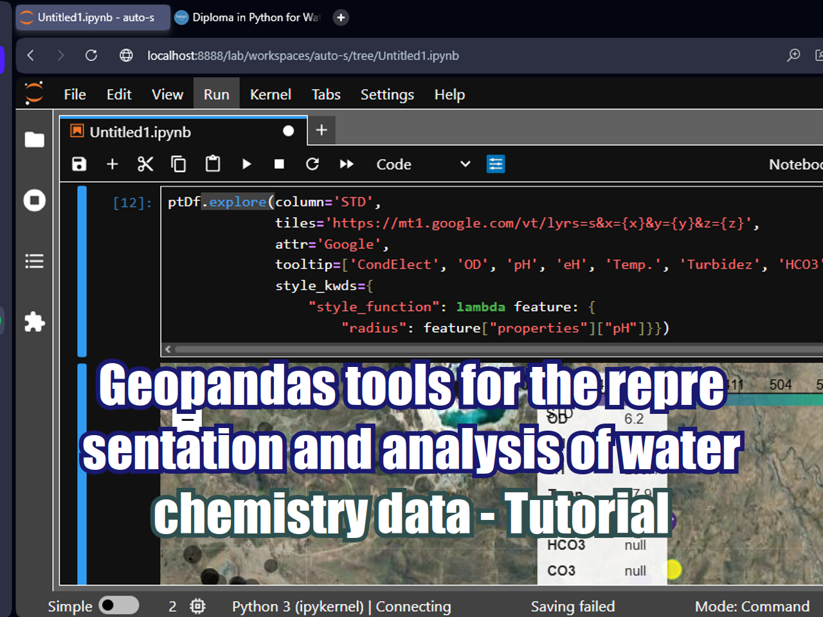Open a new launcher with the tab plus button

[x=321, y=130]
